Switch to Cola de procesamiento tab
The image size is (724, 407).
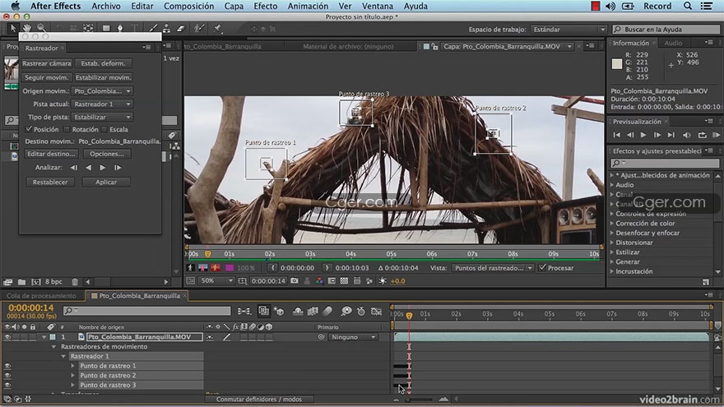coord(41,296)
